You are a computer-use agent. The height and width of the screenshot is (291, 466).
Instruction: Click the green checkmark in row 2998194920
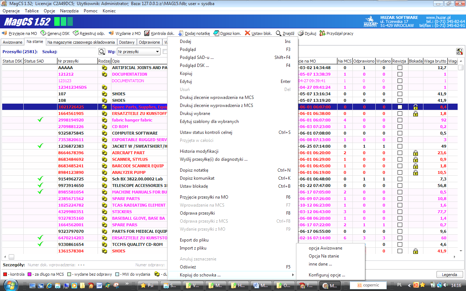[40, 120]
